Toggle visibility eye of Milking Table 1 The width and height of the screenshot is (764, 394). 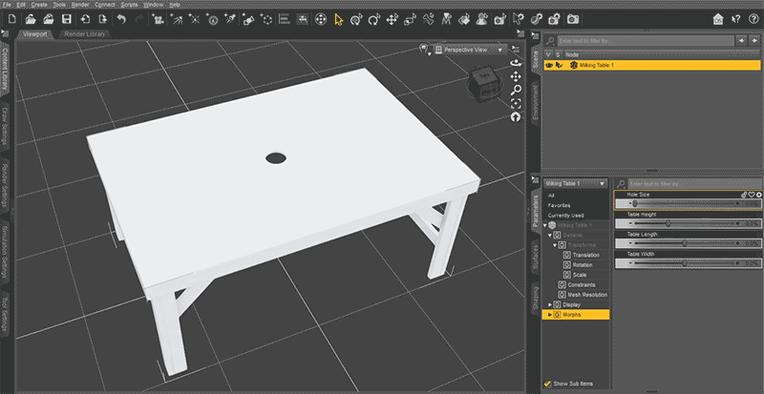(x=549, y=65)
